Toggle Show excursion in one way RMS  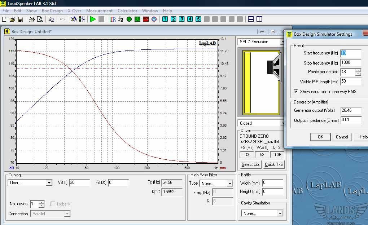[x=296, y=91]
